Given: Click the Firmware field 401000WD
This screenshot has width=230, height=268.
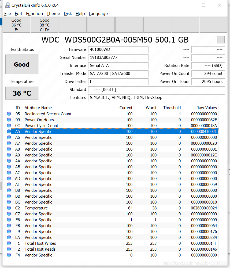Looking at the screenshot, I should click(118, 49).
